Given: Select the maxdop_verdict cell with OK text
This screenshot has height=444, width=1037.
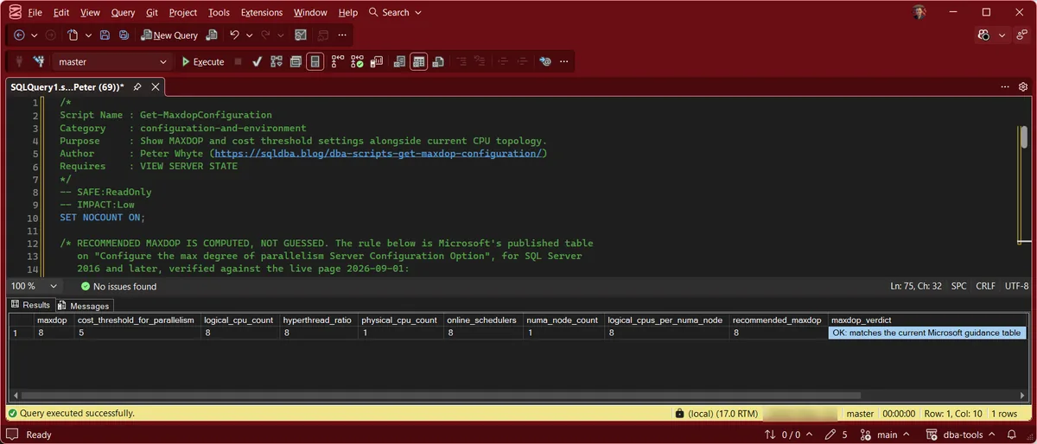Looking at the screenshot, I should (x=927, y=333).
